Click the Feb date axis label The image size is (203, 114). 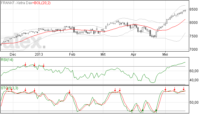click(72, 54)
